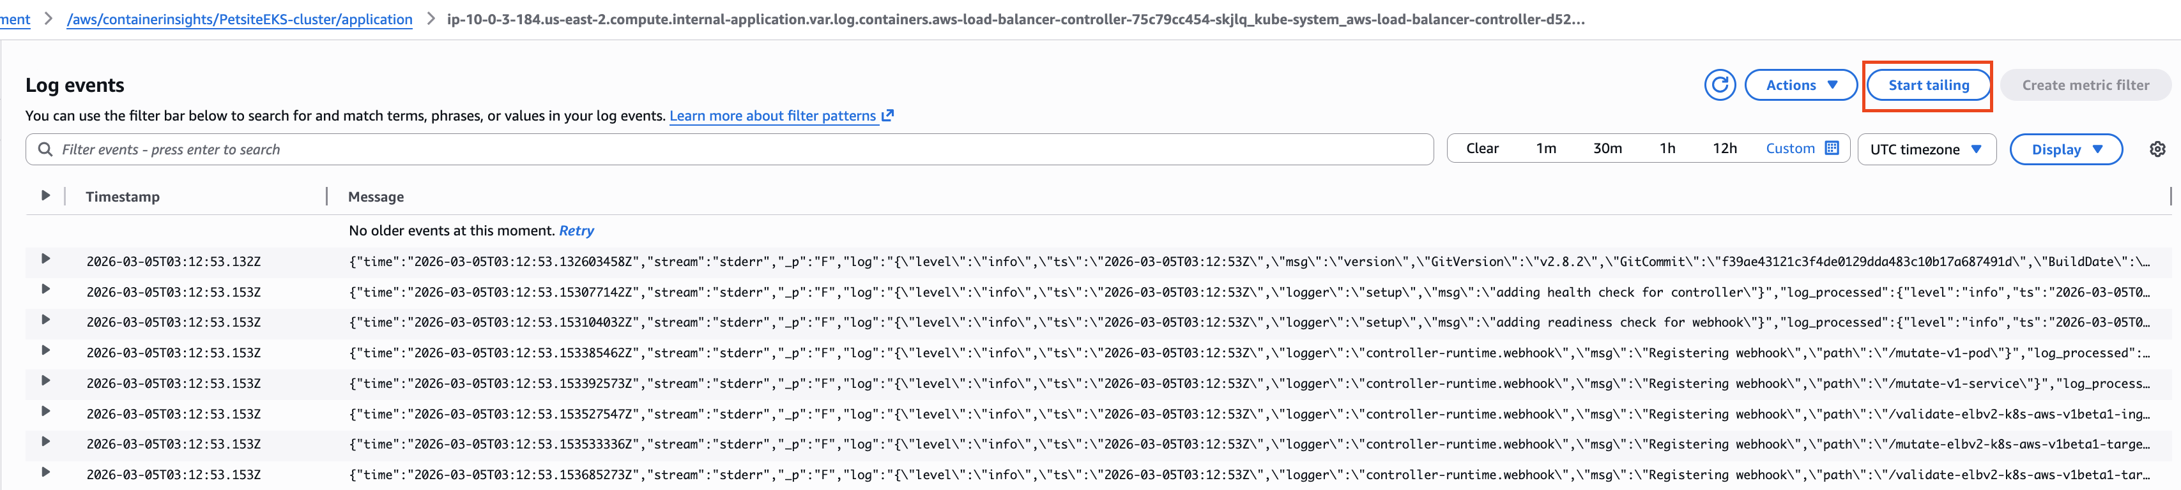Select the 1h time range

1667,148
